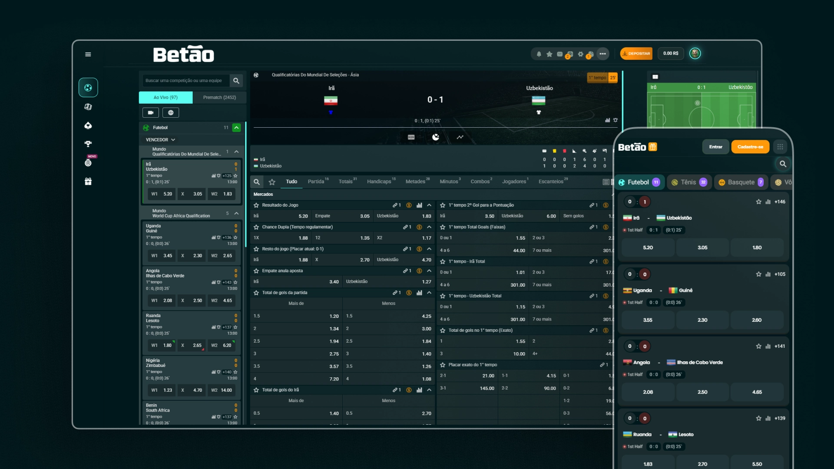Collapse the Futebol sport section
This screenshot has width=834, height=469.
(x=236, y=128)
